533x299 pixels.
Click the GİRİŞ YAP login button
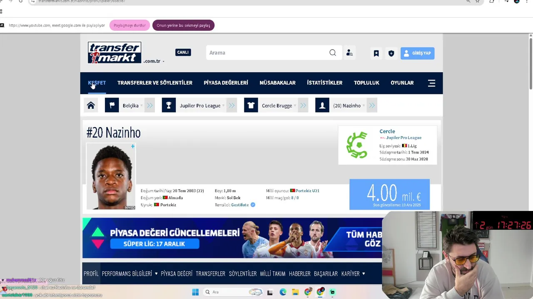(417, 53)
